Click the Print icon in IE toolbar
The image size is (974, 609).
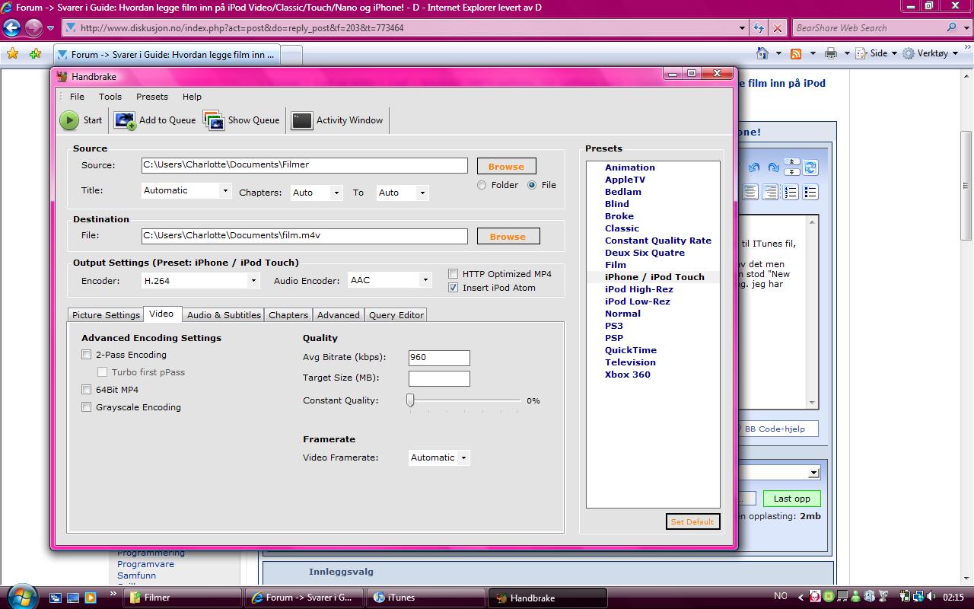[x=831, y=53]
